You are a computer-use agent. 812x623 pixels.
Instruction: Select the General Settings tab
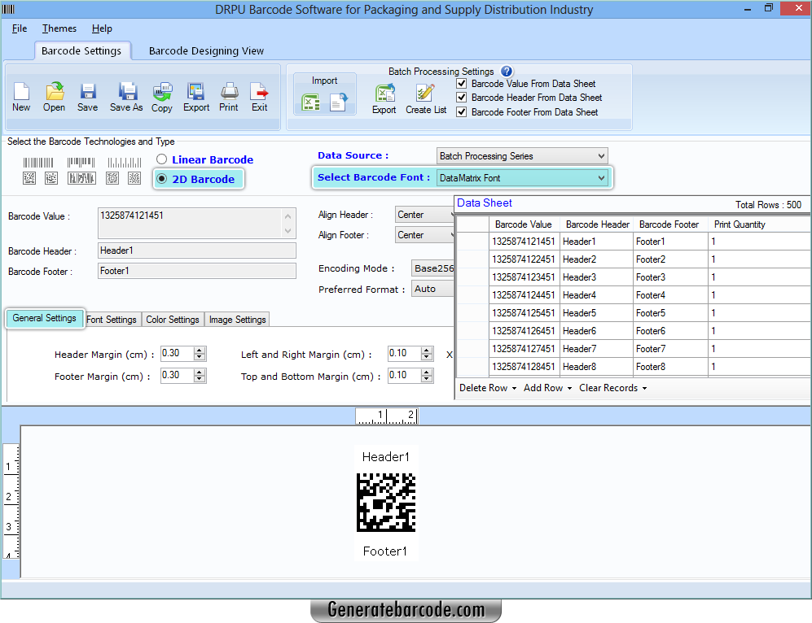click(45, 318)
